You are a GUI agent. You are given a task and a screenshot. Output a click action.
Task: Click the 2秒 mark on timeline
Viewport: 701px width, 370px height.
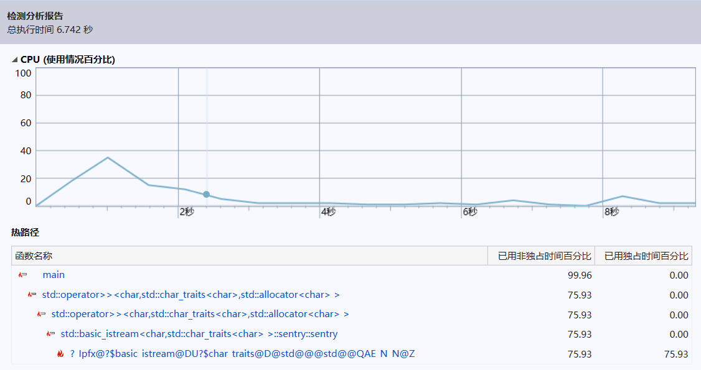coord(187,212)
